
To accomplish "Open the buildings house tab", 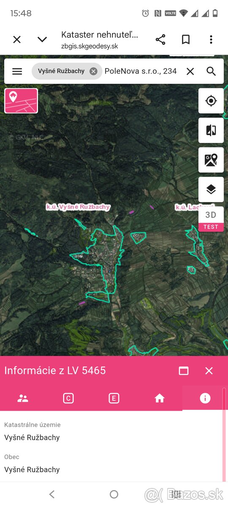I will [160, 398].
